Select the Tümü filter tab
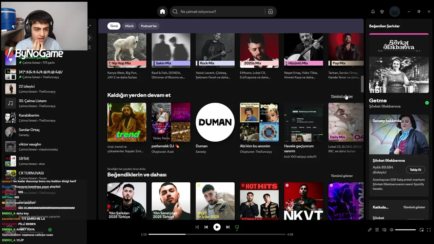This screenshot has width=434, height=244. [x=114, y=26]
